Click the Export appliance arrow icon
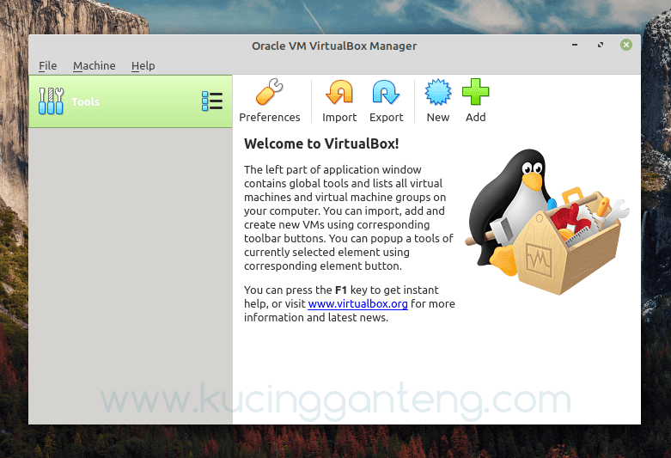 (x=386, y=92)
